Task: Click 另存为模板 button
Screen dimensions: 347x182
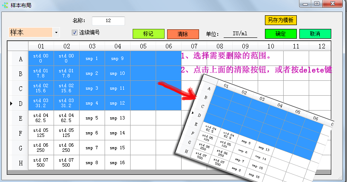Action: click(281, 20)
